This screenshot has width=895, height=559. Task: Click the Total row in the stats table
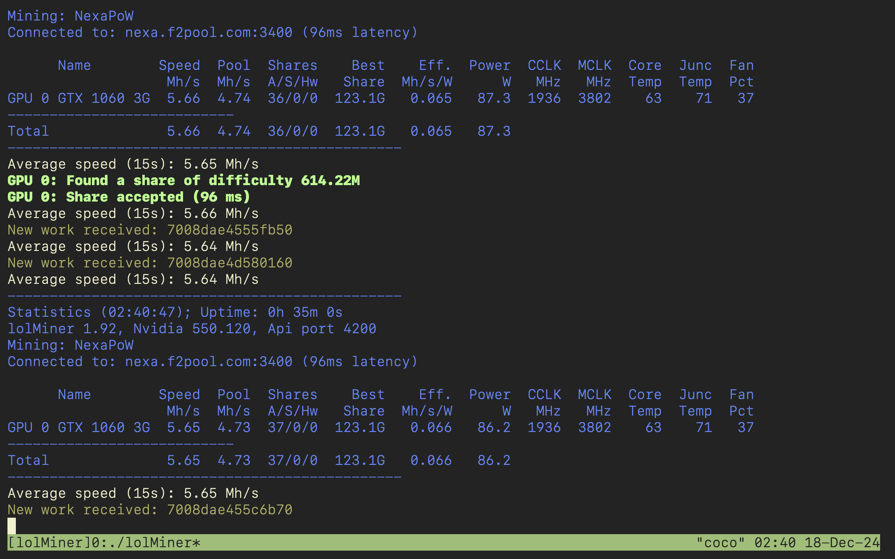[28, 131]
